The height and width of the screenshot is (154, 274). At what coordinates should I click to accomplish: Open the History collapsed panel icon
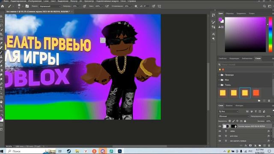point(213,15)
